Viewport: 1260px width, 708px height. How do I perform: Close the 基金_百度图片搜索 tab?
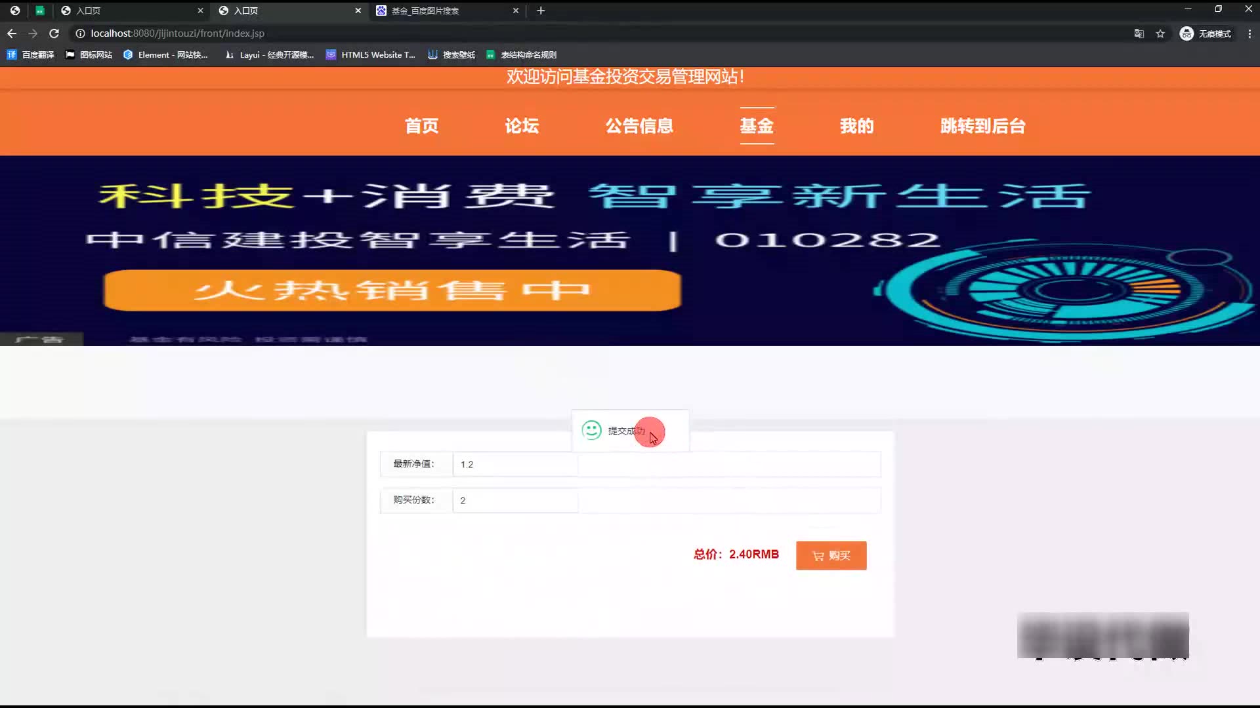tap(516, 10)
